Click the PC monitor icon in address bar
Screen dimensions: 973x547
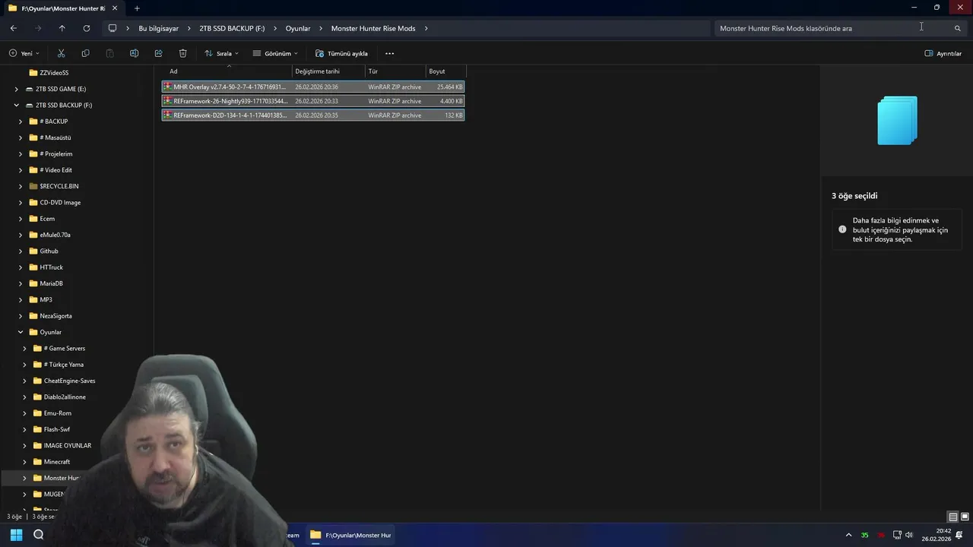pyautogui.click(x=113, y=28)
